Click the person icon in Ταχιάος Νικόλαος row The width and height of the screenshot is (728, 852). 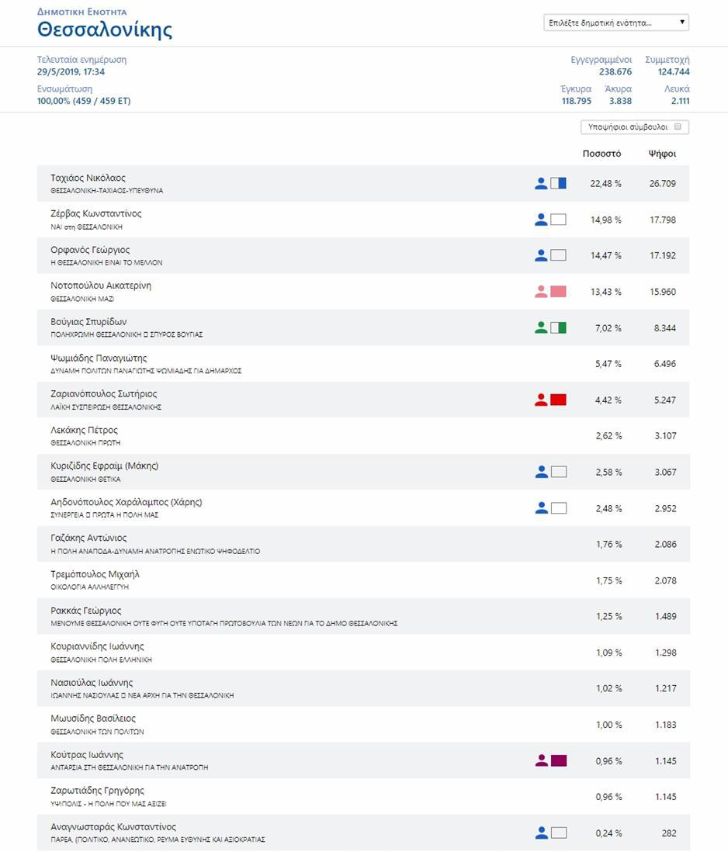tap(541, 184)
